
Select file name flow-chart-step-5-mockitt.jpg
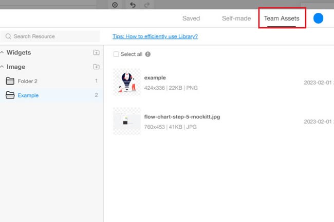182,117
